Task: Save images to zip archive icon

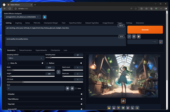Action: coord(118,108)
